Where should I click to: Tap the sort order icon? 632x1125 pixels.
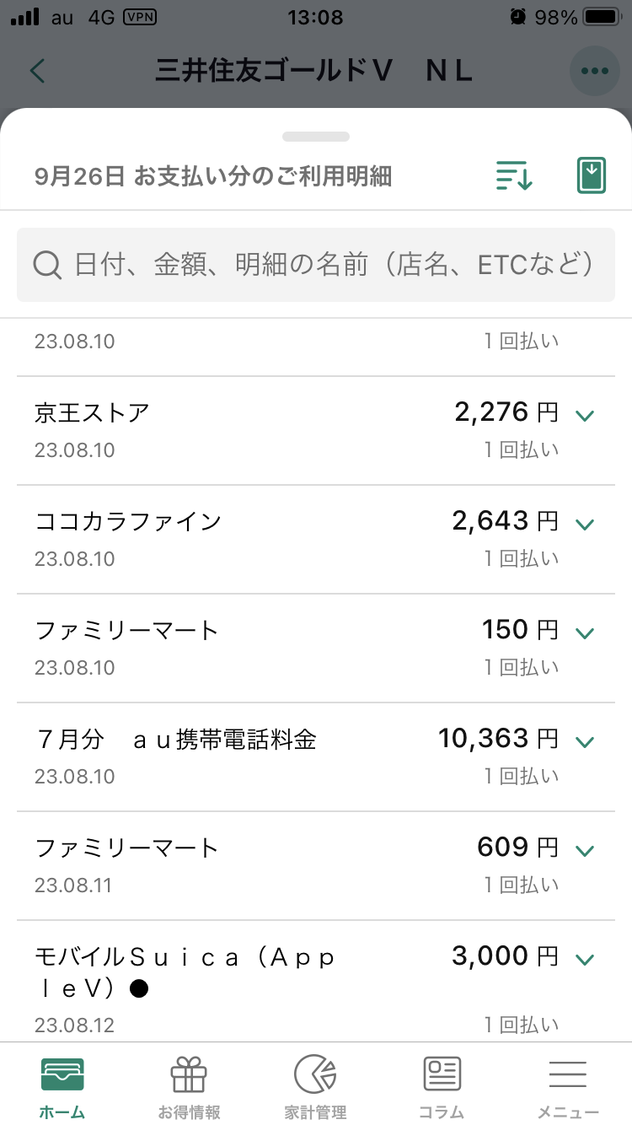click(x=513, y=175)
